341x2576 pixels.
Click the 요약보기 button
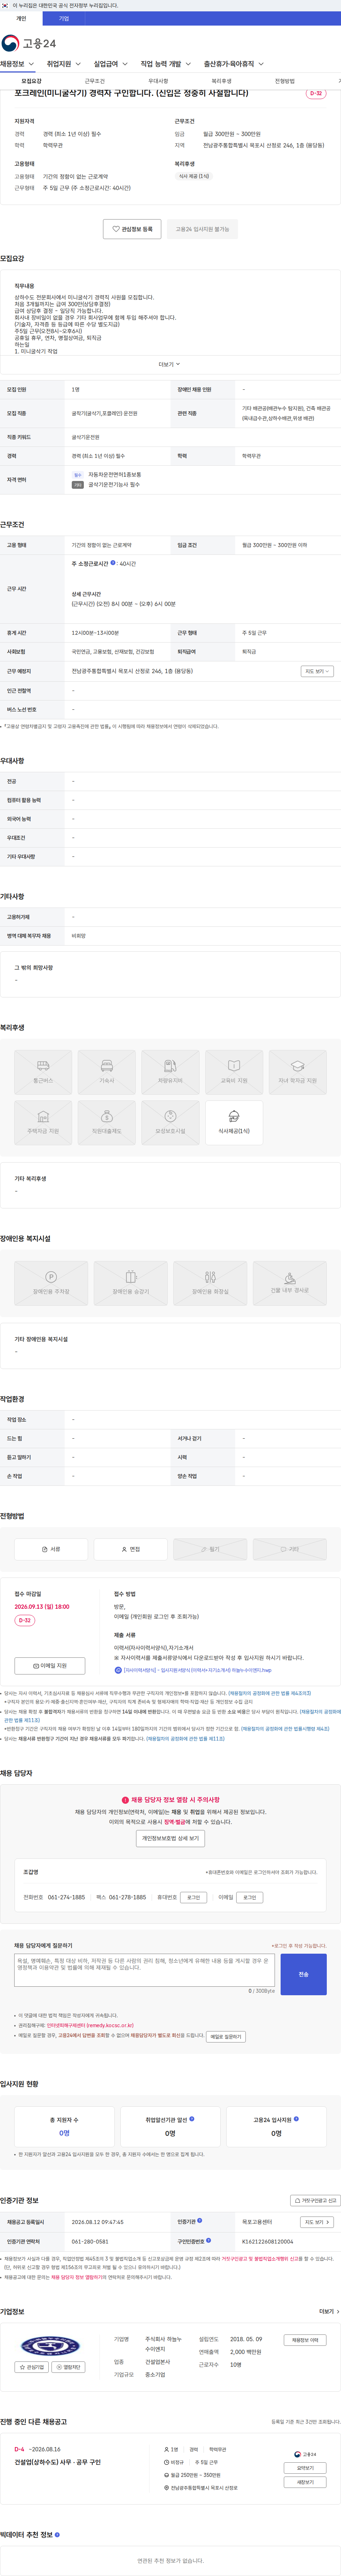click(305, 2468)
